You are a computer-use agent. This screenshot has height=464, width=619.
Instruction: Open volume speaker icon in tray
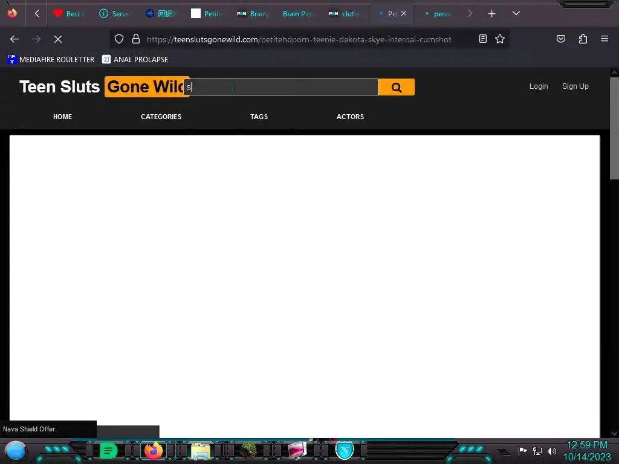click(552, 451)
